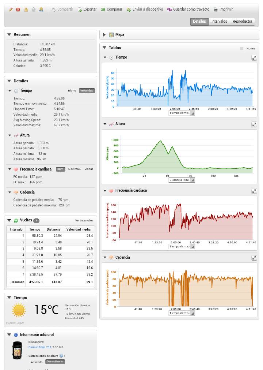The width and height of the screenshot is (263, 370).
Task: Click the red delete activity icon
Action: [x=18, y=10]
